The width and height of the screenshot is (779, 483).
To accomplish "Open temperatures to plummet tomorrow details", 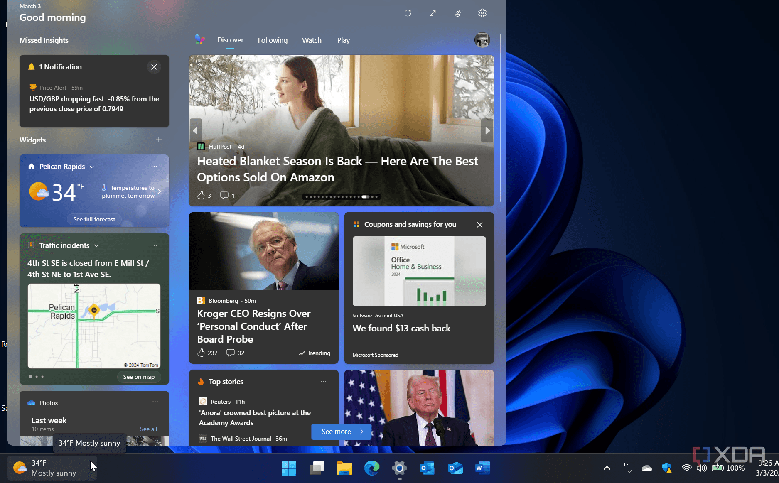I will click(131, 191).
